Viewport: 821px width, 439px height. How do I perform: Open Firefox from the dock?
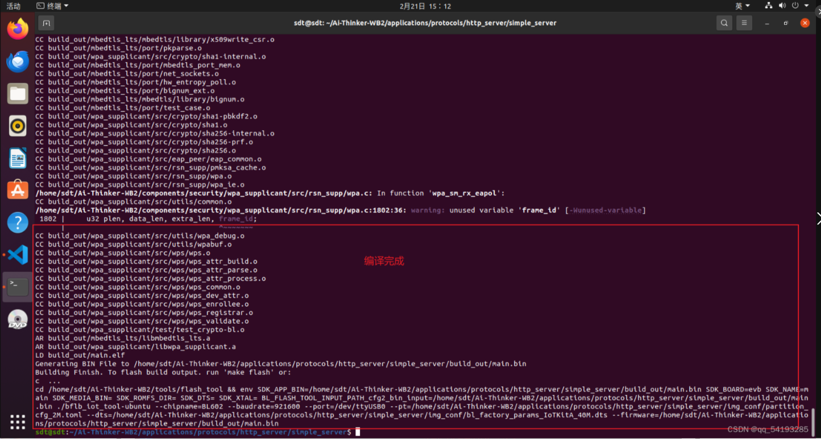click(18, 28)
